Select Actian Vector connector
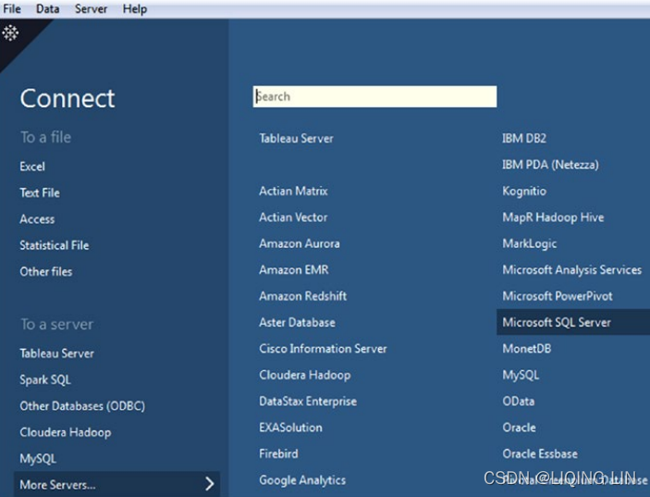Viewport: 650px width, 497px height. click(x=293, y=217)
